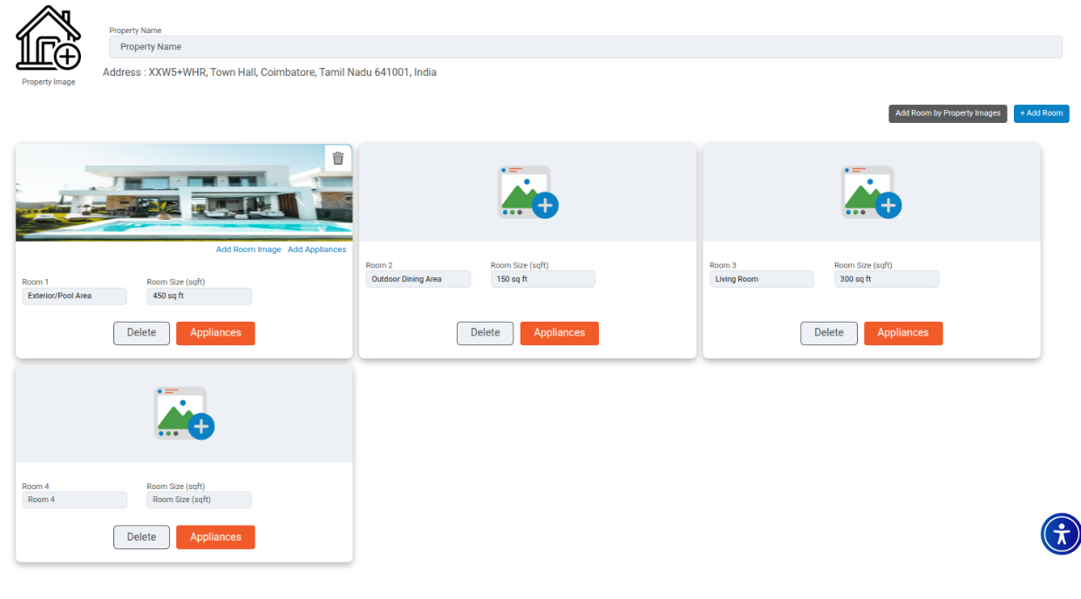Click Room 4 Room Size field
The image size is (1081, 599).
199,500
